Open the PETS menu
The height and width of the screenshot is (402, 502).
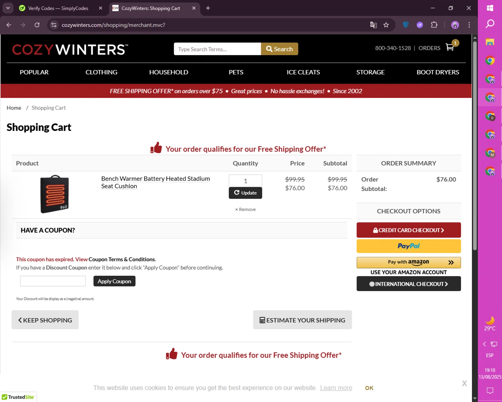tap(236, 72)
